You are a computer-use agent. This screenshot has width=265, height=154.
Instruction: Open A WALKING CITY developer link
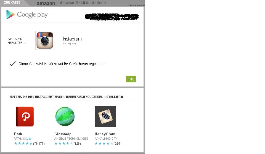point(106,139)
